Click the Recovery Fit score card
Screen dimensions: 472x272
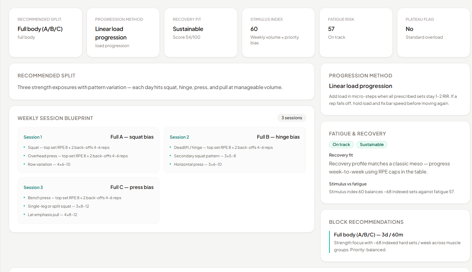(201, 32)
